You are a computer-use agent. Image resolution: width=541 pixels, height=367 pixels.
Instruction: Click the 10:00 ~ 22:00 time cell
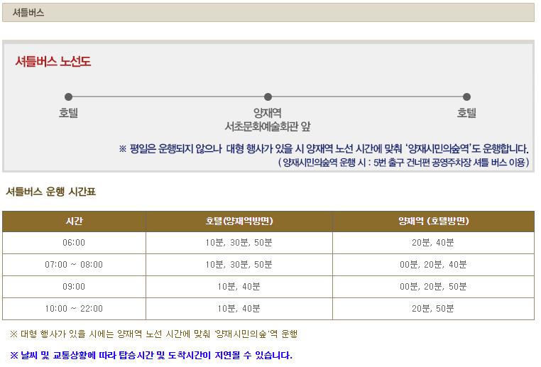(74, 309)
